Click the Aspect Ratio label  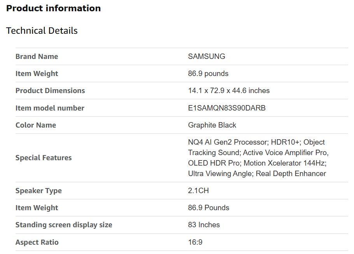(x=37, y=242)
